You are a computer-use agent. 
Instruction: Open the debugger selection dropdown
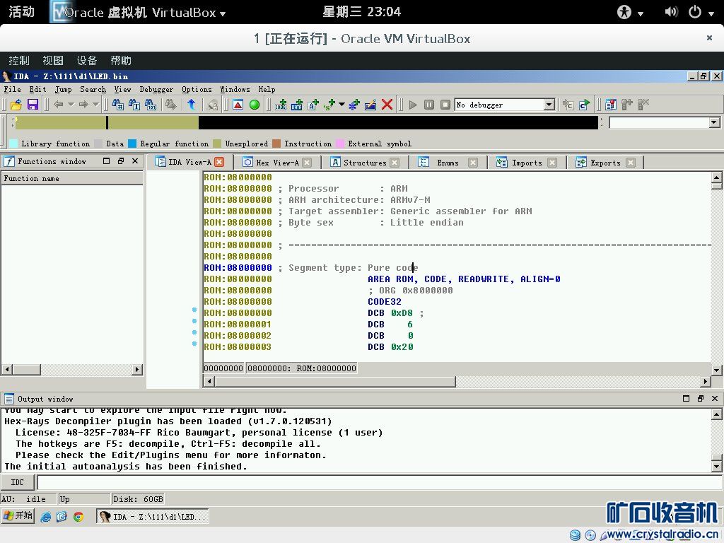point(549,105)
